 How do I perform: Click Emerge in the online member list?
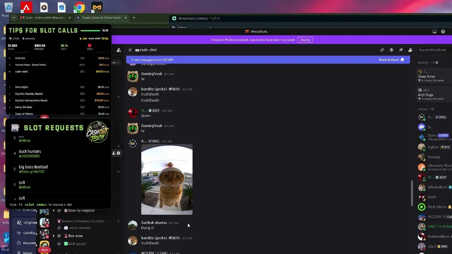click(x=434, y=157)
